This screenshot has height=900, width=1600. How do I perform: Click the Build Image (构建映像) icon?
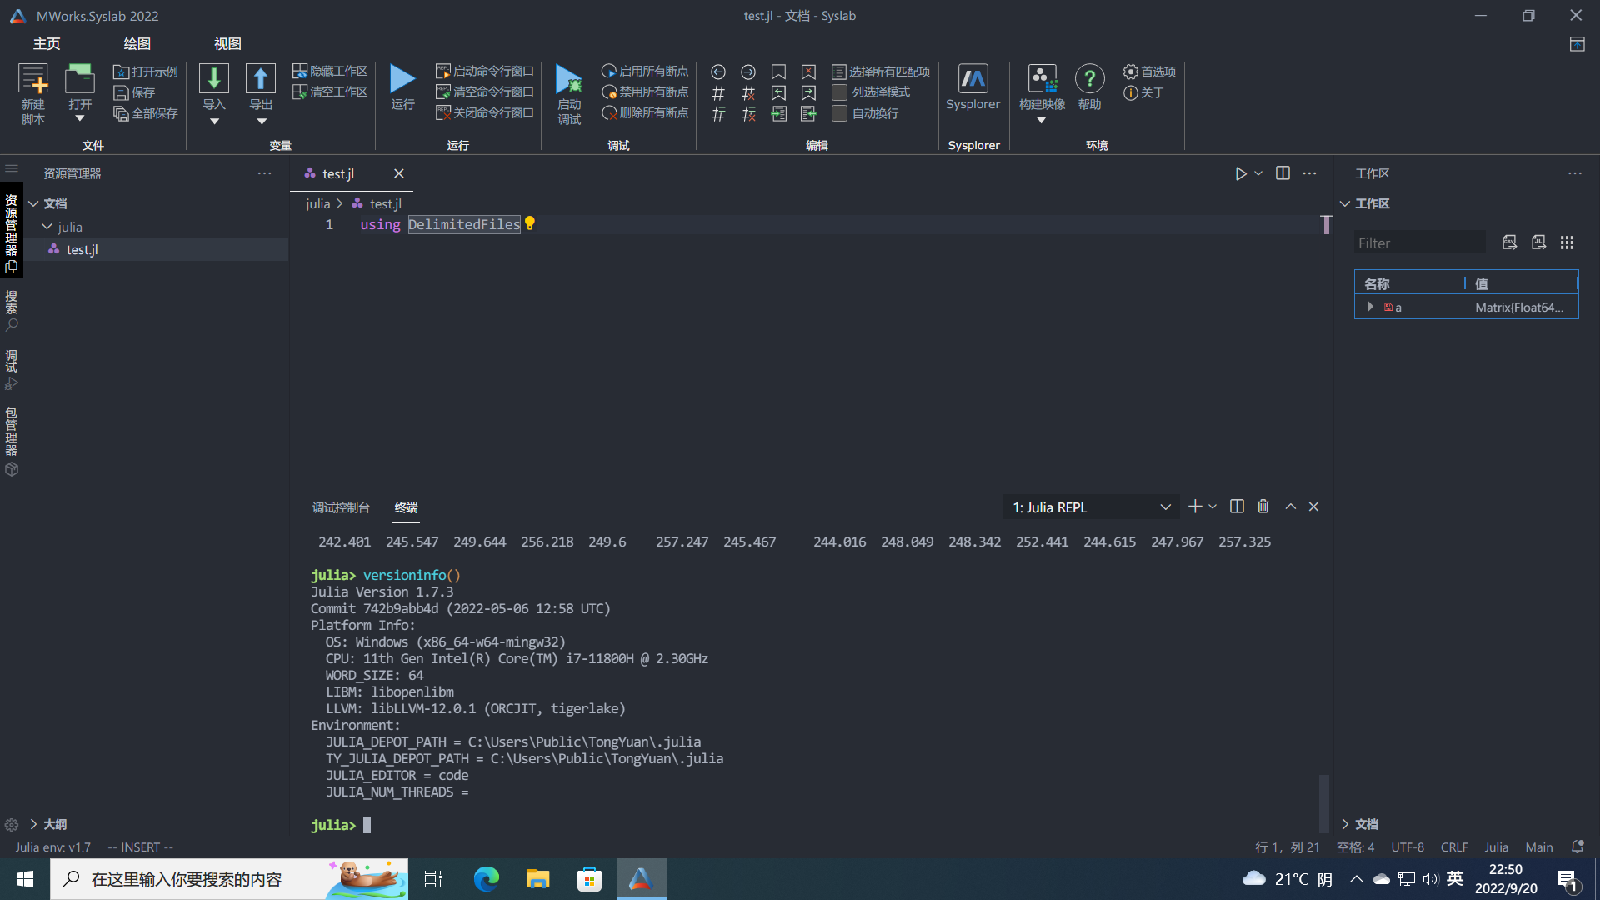click(x=1042, y=79)
